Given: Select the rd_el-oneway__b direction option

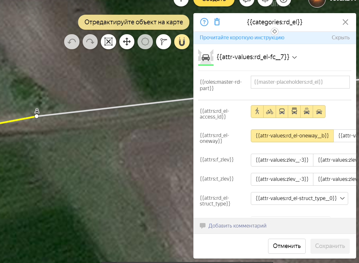Looking at the screenshot, I should tap(292, 136).
